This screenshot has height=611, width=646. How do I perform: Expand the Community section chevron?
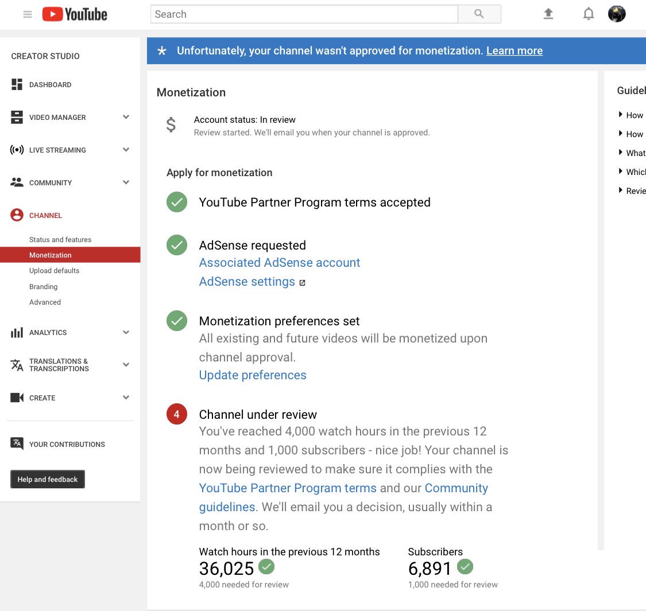(126, 182)
